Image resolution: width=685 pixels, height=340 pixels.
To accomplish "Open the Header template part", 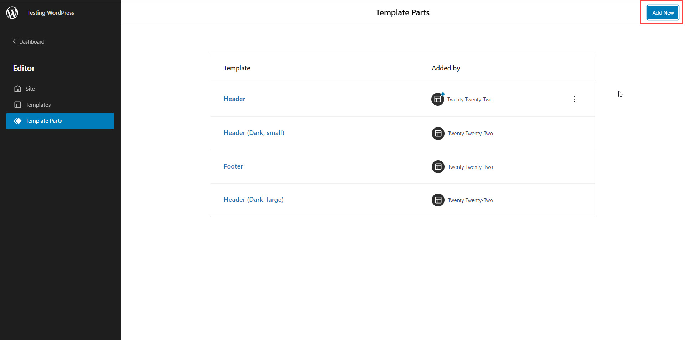I will [234, 99].
